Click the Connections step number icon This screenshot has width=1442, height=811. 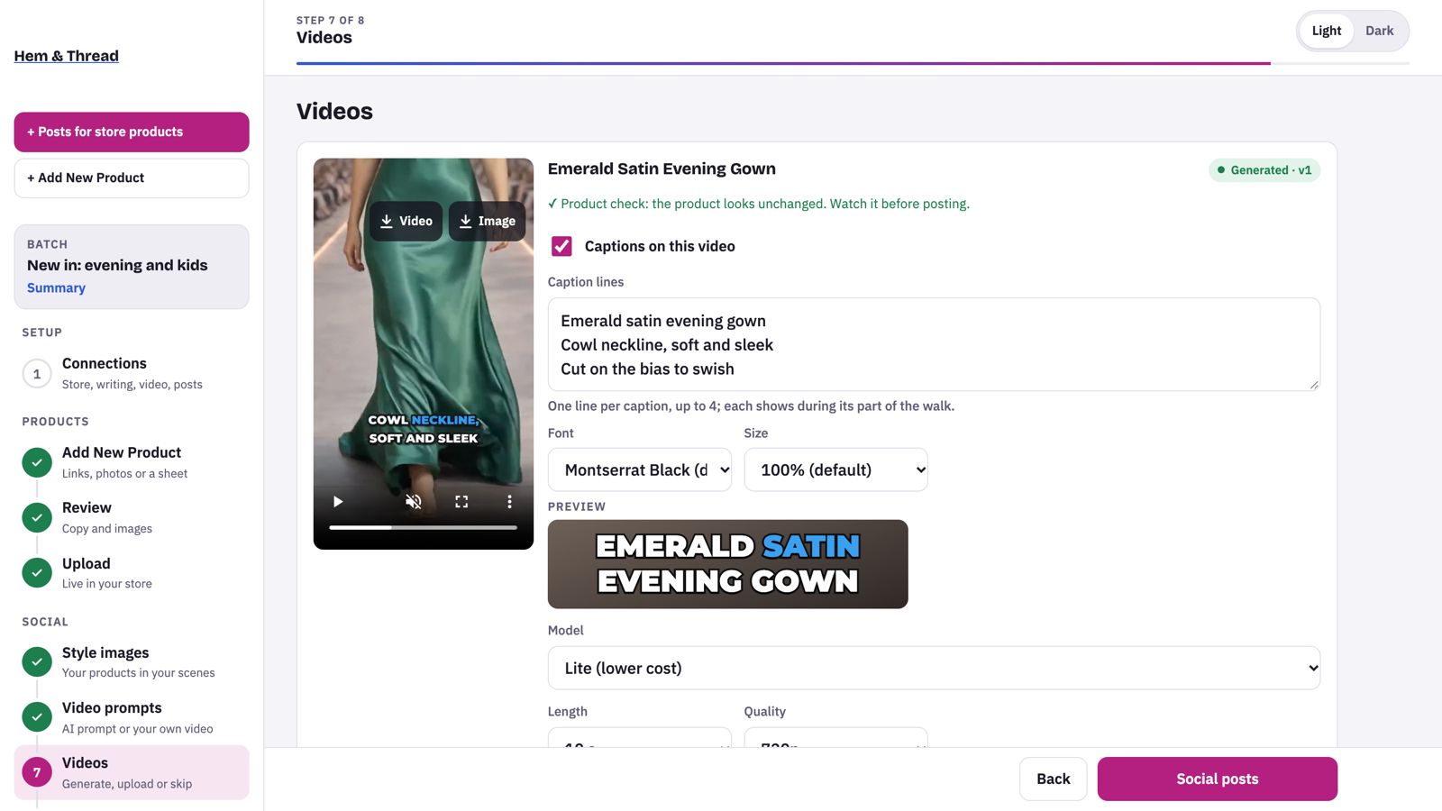click(x=37, y=373)
